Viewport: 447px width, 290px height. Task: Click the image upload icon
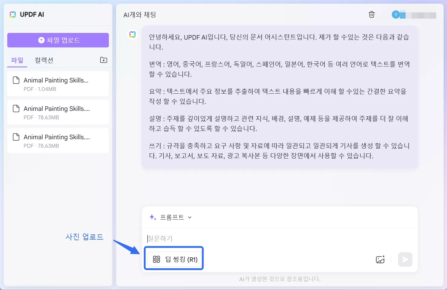point(380,259)
